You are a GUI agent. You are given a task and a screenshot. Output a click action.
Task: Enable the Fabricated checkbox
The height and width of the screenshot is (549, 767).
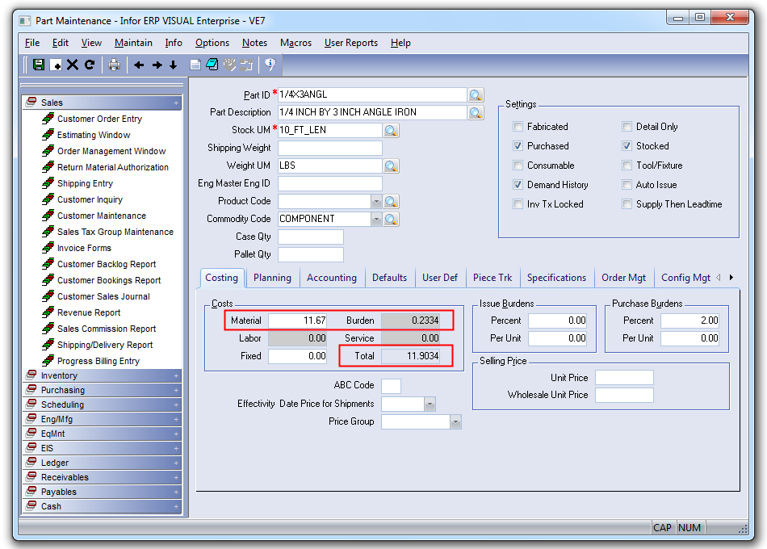click(518, 126)
